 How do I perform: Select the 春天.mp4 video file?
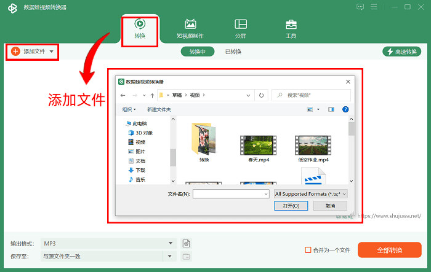[x=259, y=149]
